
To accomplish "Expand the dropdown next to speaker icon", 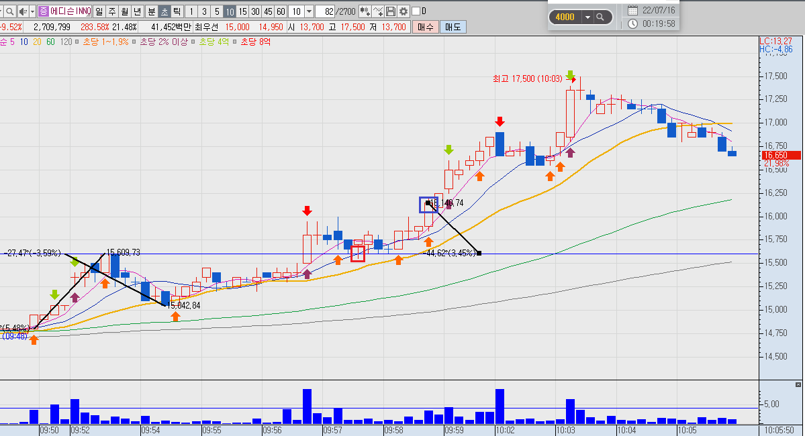I will click(32, 11).
